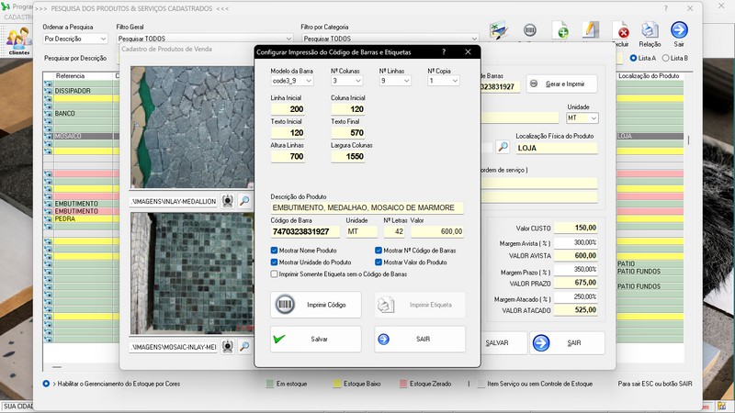
Task: Open the Unidade MT dropdown
Action: pyautogui.click(x=582, y=118)
